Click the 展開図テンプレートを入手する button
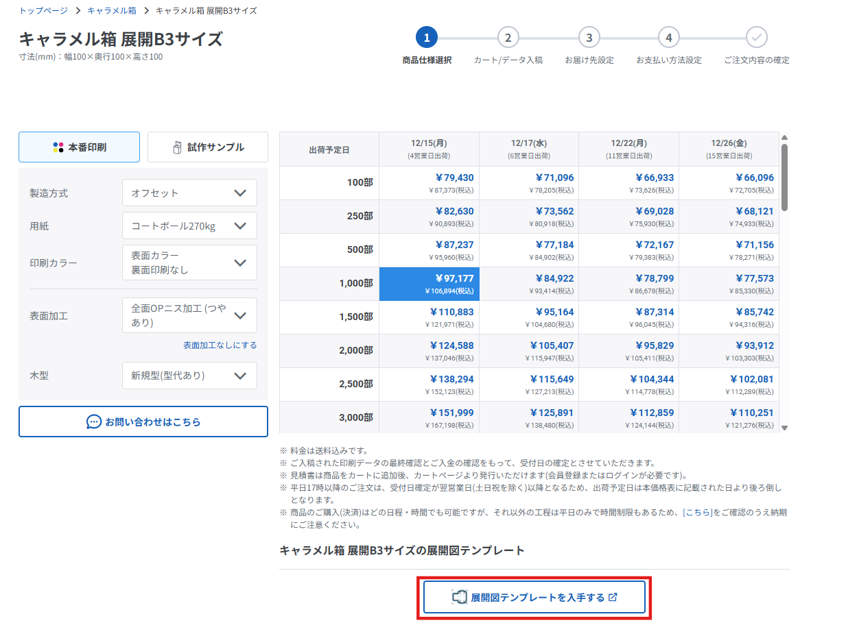This screenshot has height=634, width=859. [x=534, y=597]
